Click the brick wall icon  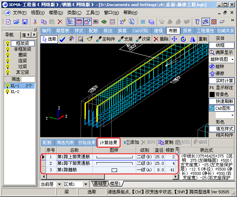tap(214, 22)
